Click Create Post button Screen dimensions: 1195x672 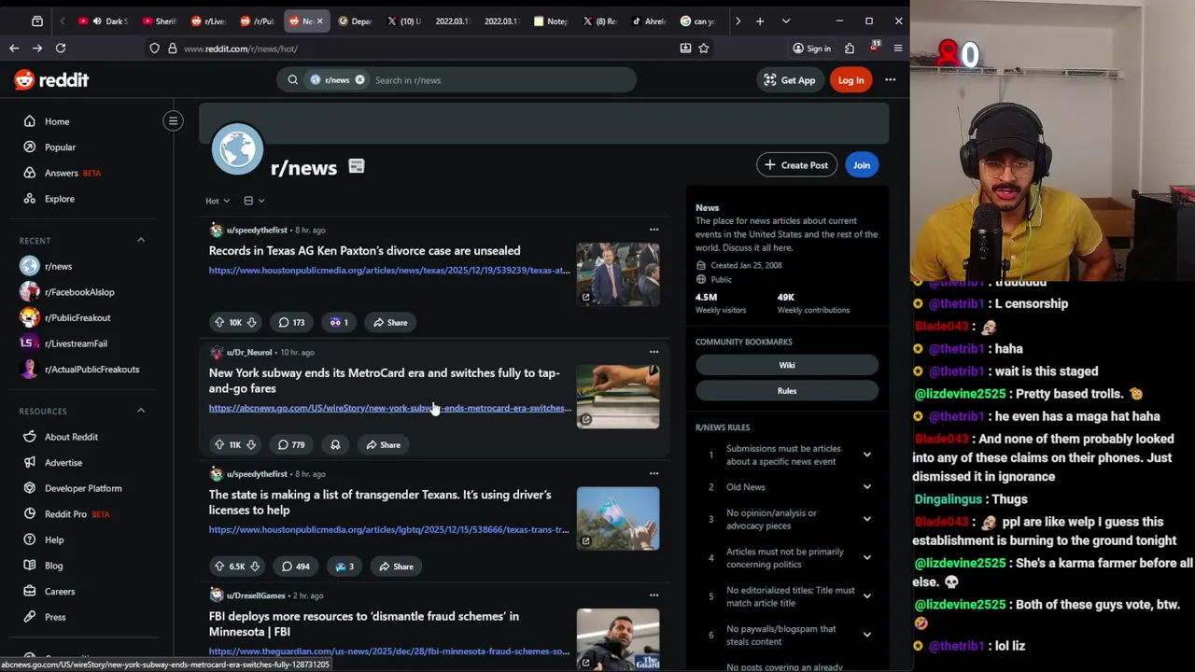(x=796, y=165)
